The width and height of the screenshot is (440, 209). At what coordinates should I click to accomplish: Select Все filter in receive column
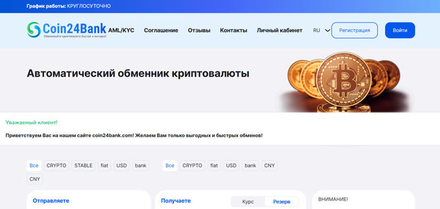coord(170,165)
